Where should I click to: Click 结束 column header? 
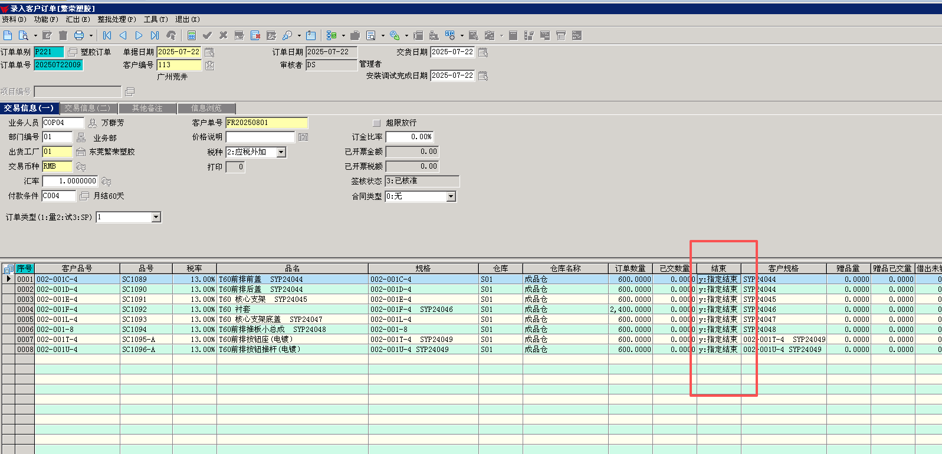coord(718,268)
